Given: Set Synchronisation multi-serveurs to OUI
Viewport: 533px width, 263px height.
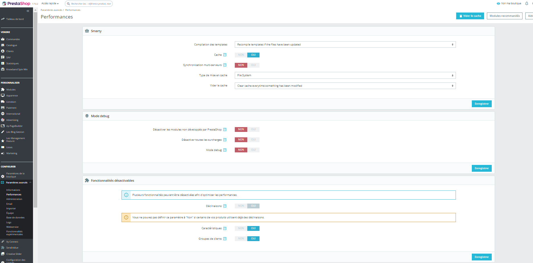Looking at the screenshot, I should pos(253,65).
